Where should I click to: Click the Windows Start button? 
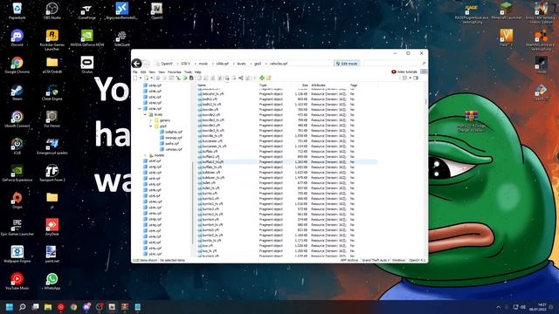coord(10,307)
